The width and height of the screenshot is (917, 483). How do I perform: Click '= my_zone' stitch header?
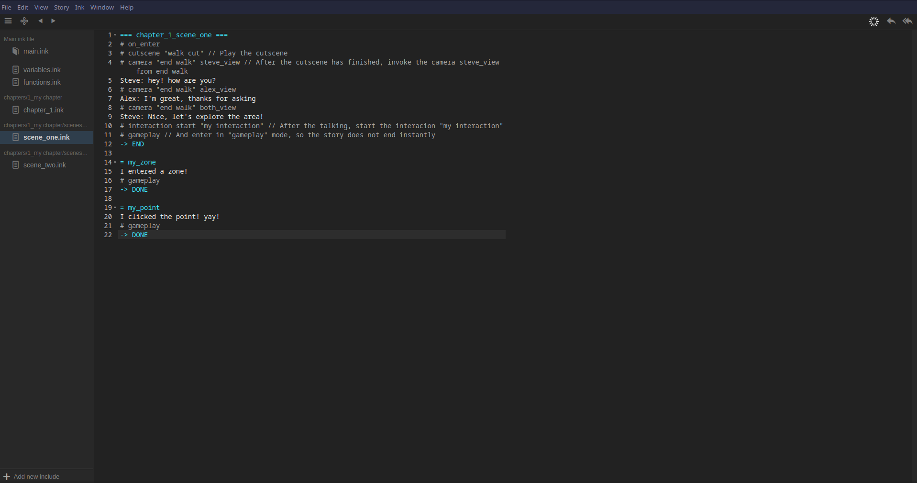point(138,162)
